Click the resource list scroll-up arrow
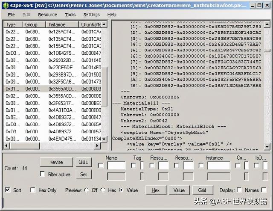Image resolution: width=273 pixels, height=211 pixels. (x=104, y=24)
